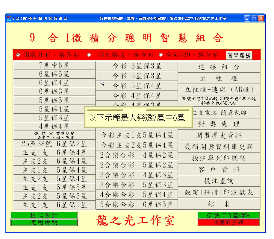The image size is (274, 239).
Task: Select 主支2支 5星保5星
Action: (54, 197)
